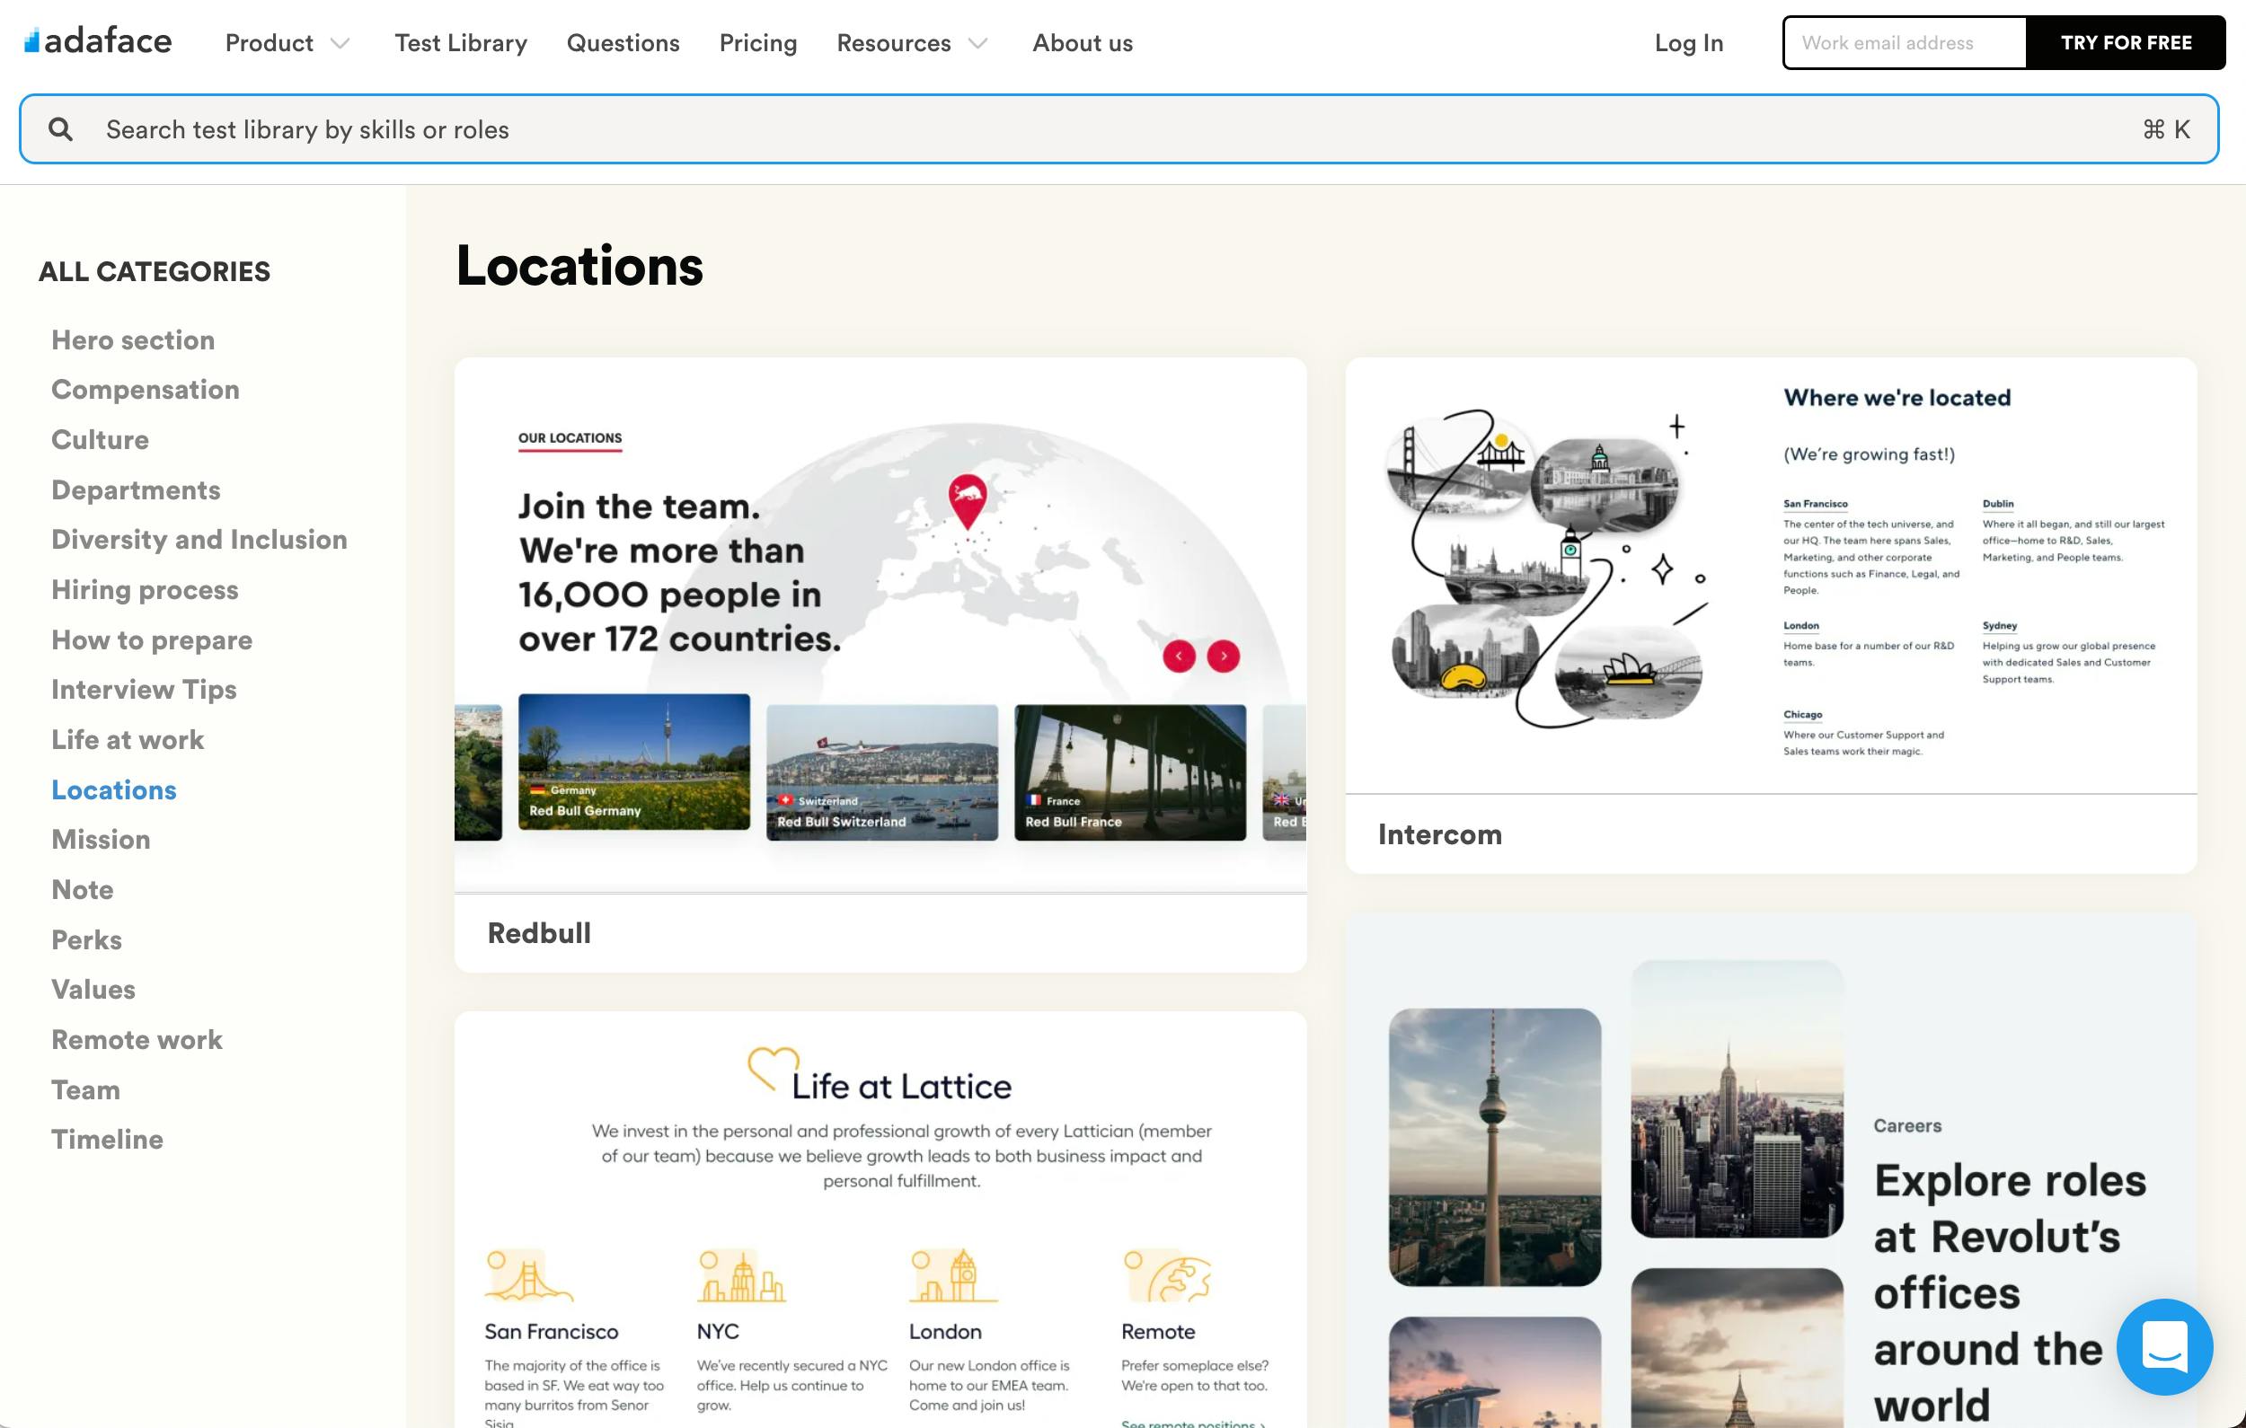The width and height of the screenshot is (2246, 1428).
Task: Open the Red Bull France thumbnail
Action: tap(1130, 772)
